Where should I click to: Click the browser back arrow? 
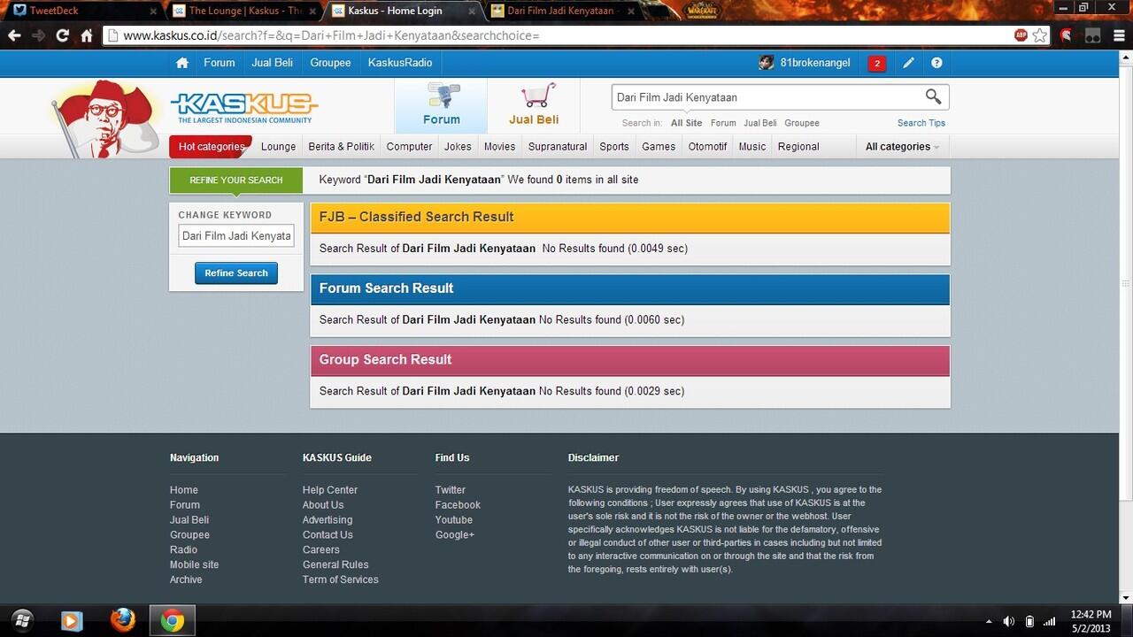[x=14, y=35]
